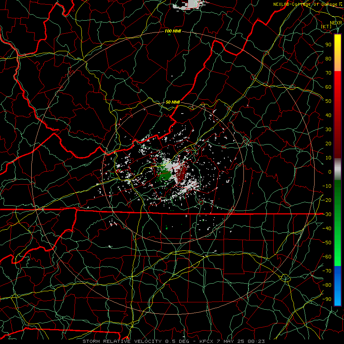This screenshot has width=344, height=344.
Task: Click the 50 value on velocity scale
Action: click(328, 101)
